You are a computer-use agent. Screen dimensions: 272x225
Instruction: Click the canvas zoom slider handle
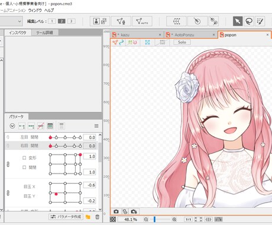pos(154,219)
